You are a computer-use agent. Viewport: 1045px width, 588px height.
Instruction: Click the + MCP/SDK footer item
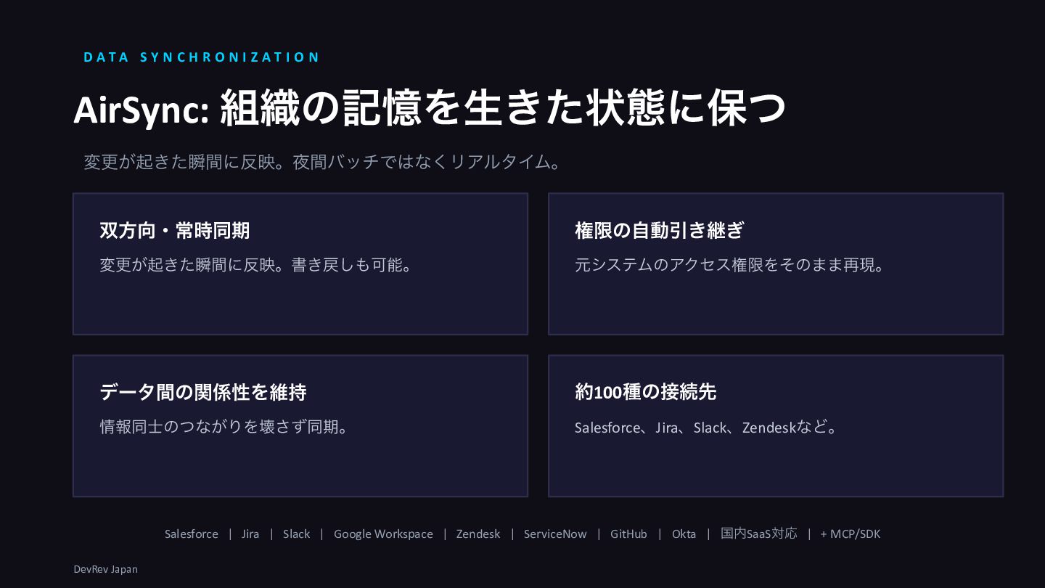coord(851,534)
